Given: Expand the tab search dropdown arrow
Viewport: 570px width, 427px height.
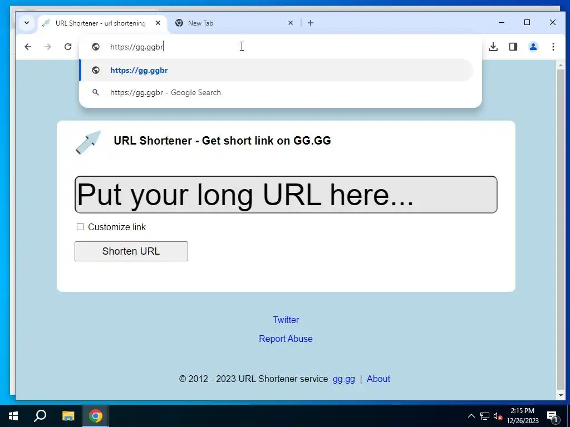Looking at the screenshot, I should (27, 23).
